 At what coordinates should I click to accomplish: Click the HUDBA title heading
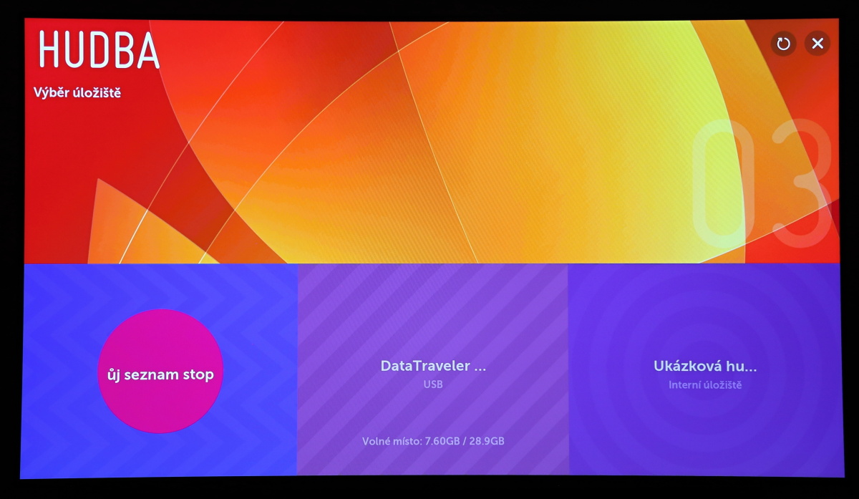click(99, 50)
